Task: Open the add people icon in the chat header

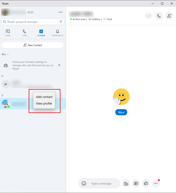Action: (x=169, y=16)
